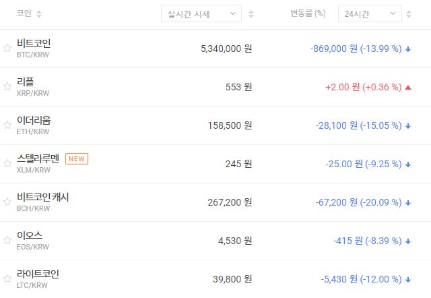
Task: Mark Ethereum ETH/KRW as favorite
Action: 7,125
